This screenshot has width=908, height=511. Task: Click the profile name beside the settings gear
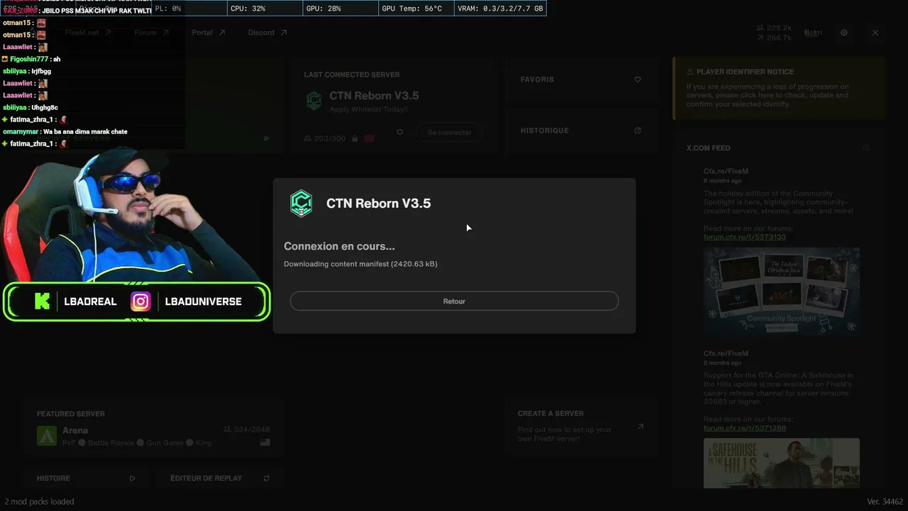813,33
